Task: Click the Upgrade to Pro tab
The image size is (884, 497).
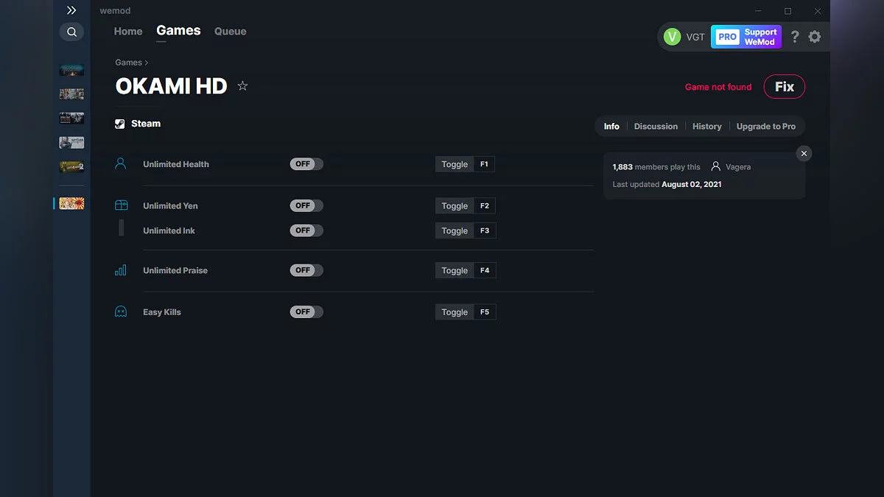Action: click(x=766, y=127)
